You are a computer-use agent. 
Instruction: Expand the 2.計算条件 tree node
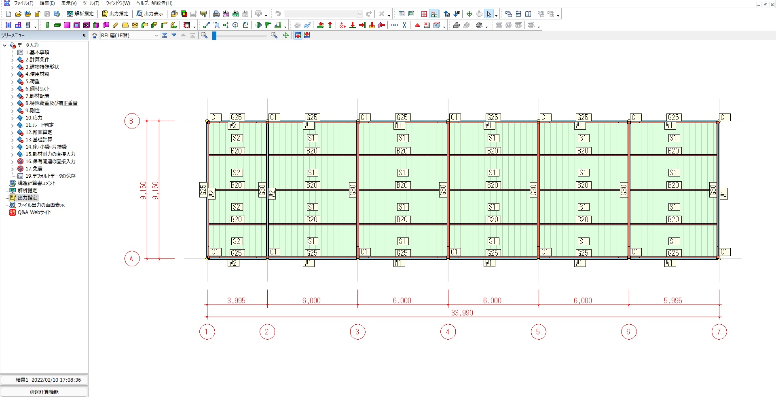12,60
